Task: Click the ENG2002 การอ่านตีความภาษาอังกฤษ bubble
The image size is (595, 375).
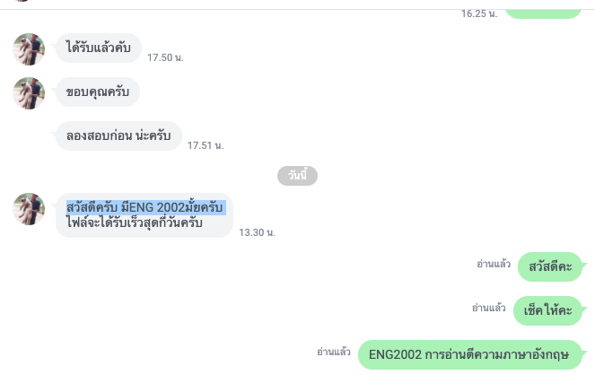Action: point(469,355)
